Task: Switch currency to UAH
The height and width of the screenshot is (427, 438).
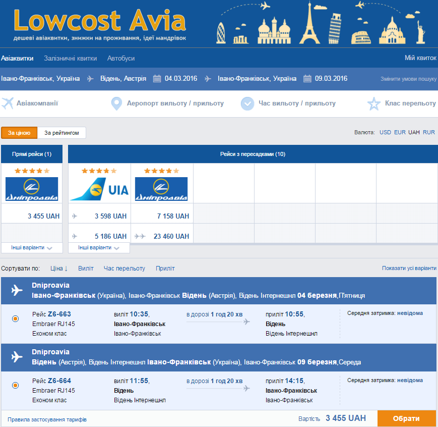Action: 414,132
